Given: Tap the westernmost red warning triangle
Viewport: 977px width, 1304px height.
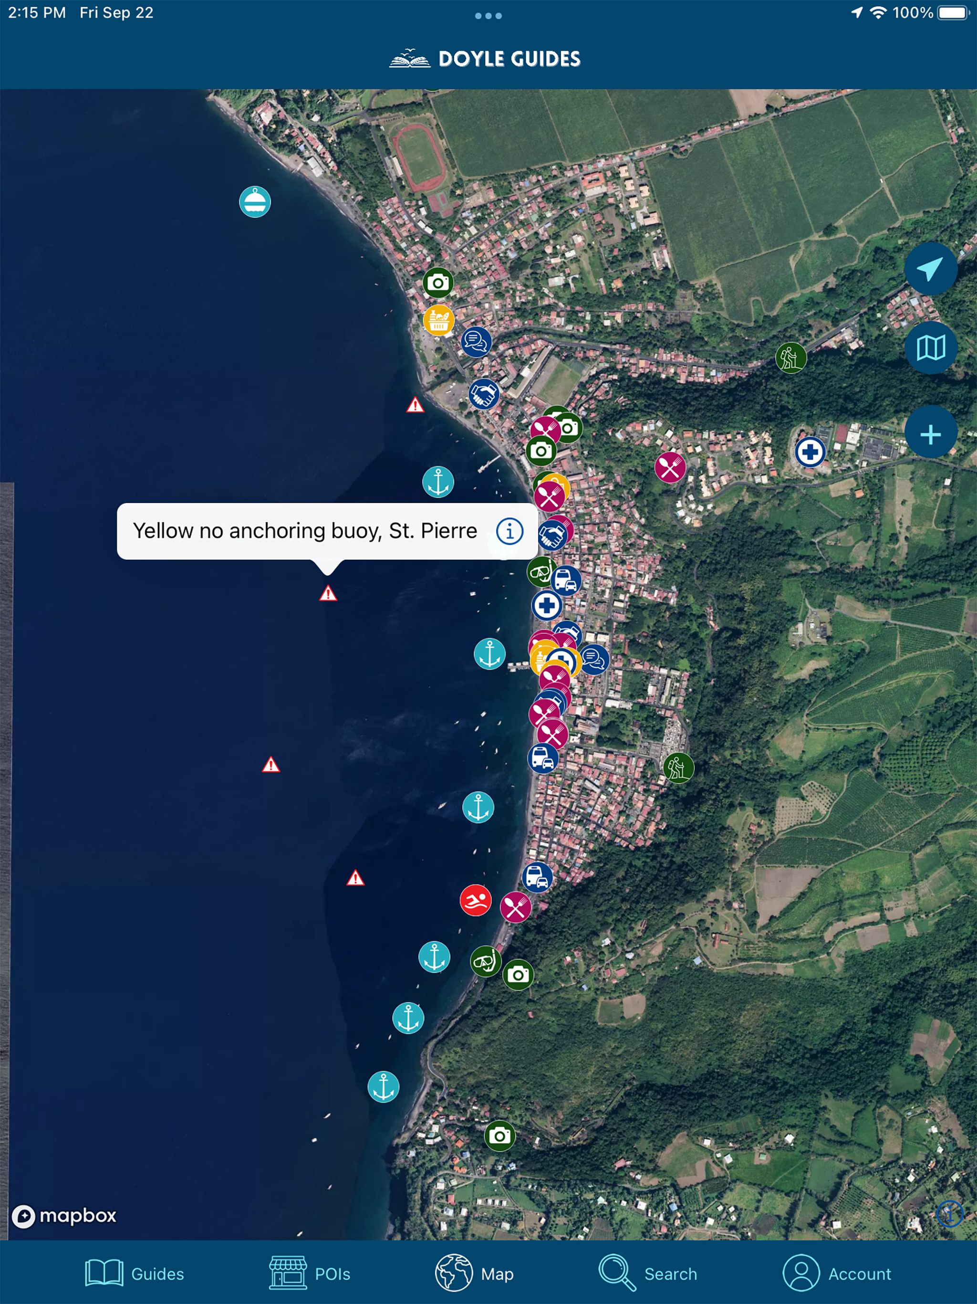Looking at the screenshot, I should pyautogui.click(x=271, y=765).
